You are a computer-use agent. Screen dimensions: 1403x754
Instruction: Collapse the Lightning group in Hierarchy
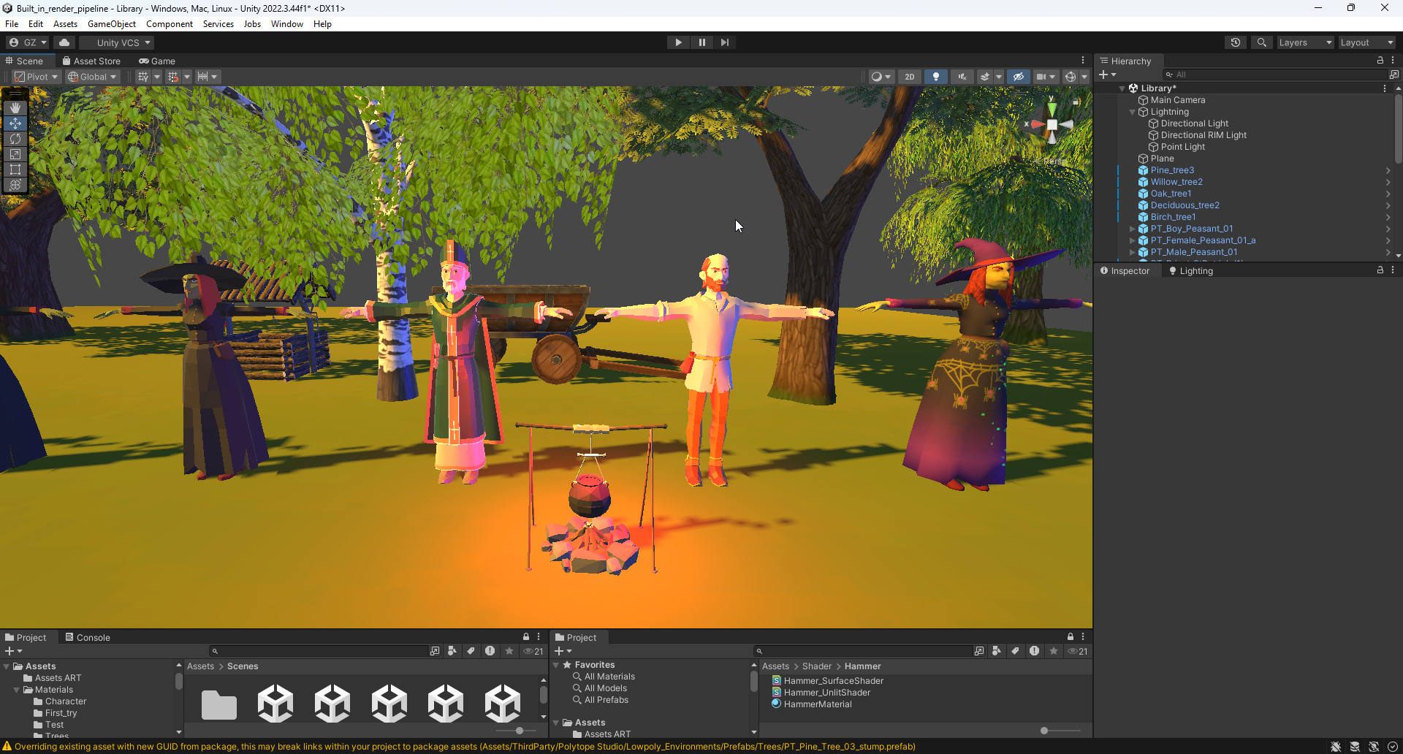1132,112
